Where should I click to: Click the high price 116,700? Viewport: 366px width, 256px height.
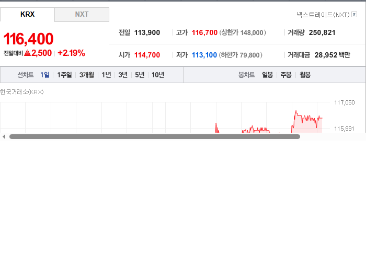click(204, 32)
